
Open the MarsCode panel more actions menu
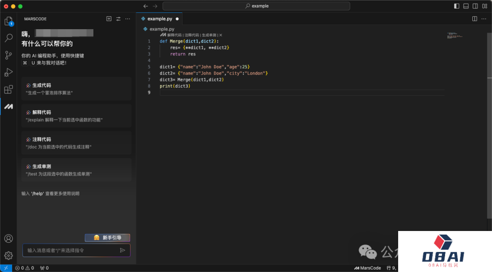tap(128, 19)
